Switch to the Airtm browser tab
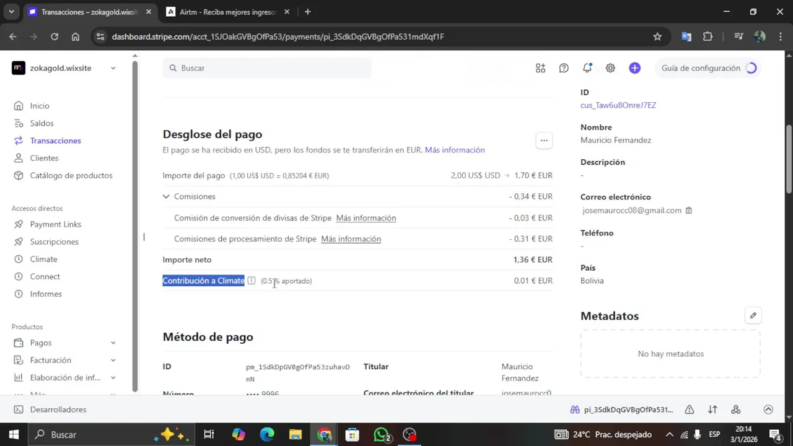The image size is (793, 446). coord(227,12)
